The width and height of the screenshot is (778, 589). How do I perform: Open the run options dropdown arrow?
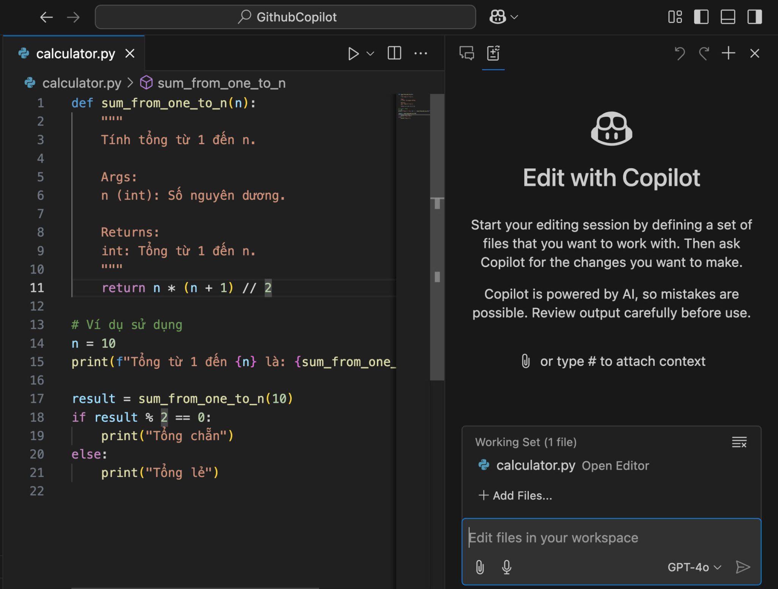tap(370, 54)
